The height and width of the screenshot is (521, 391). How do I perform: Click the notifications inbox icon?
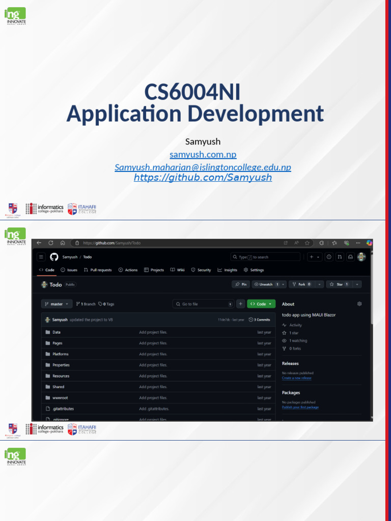click(x=350, y=257)
